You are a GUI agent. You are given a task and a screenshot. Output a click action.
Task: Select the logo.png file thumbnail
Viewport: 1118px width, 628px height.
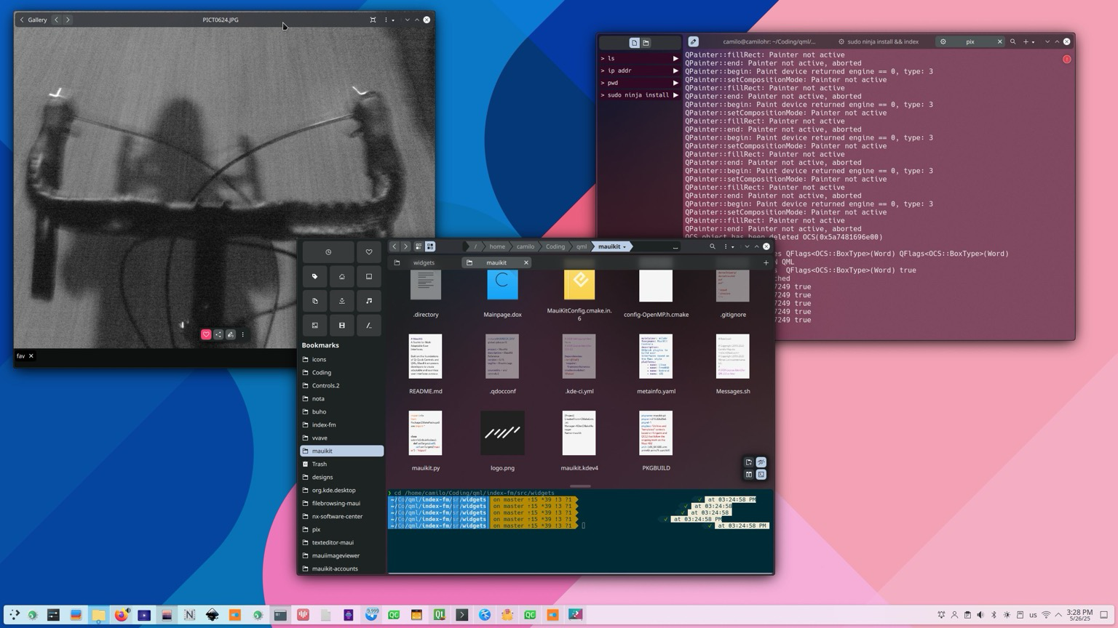502,433
